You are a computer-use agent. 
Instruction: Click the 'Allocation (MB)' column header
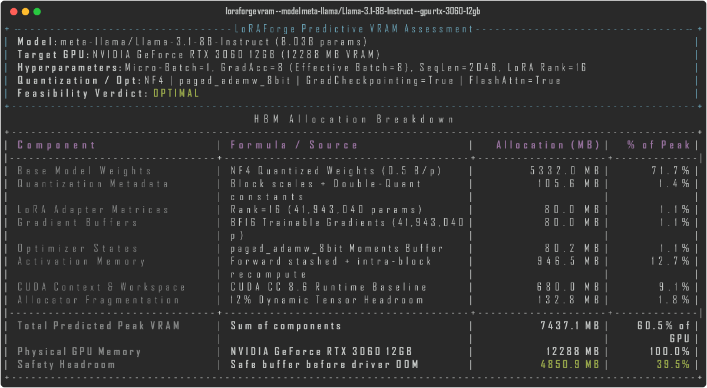[x=548, y=145]
